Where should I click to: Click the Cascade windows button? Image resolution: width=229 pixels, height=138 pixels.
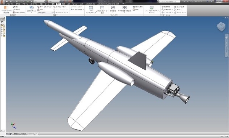tap(138, 7)
